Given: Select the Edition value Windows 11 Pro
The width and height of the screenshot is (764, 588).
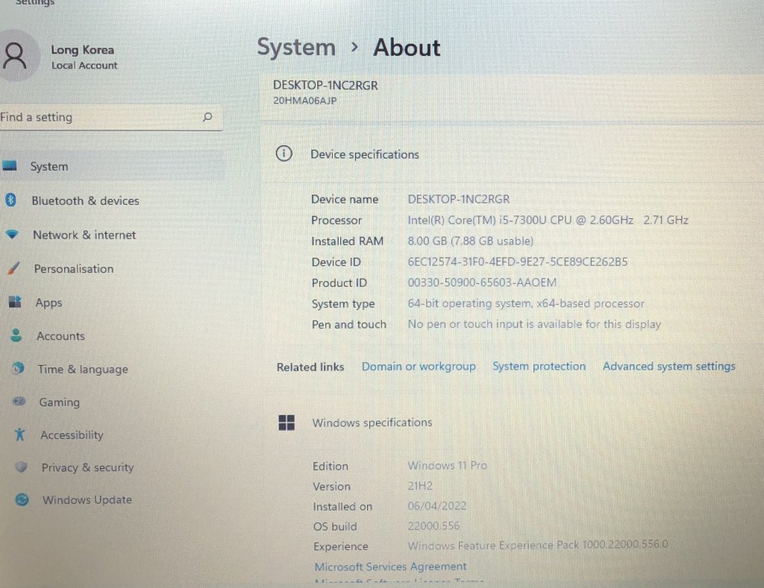Looking at the screenshot, I should click(448, 465).
